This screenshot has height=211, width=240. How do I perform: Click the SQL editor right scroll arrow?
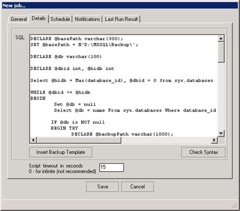point(214,140)
